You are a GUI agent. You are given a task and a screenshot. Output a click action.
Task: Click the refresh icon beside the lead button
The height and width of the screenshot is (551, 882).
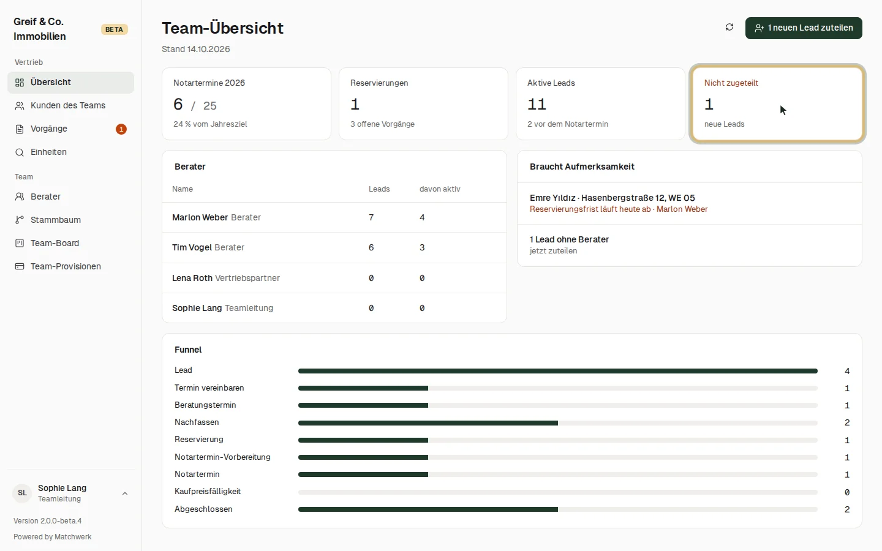point(729,28)
